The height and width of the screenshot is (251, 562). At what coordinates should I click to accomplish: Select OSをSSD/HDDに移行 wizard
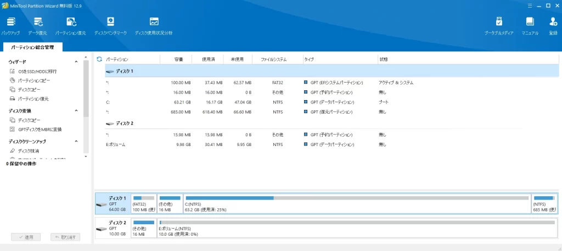[x=37, y=72]
